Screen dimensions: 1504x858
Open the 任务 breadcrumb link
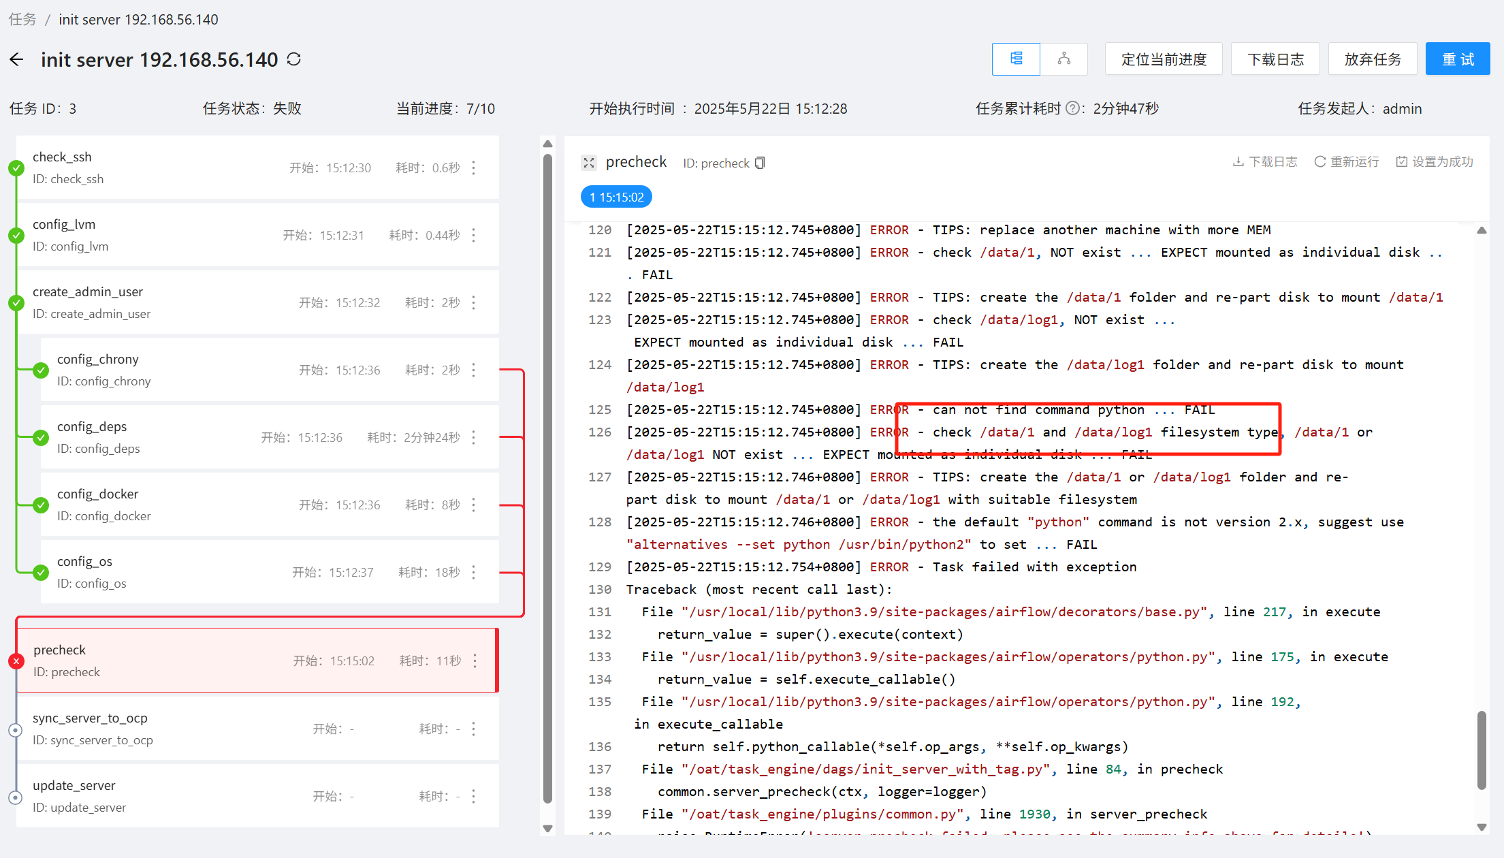pyautogui.click(x=22, y=19)
